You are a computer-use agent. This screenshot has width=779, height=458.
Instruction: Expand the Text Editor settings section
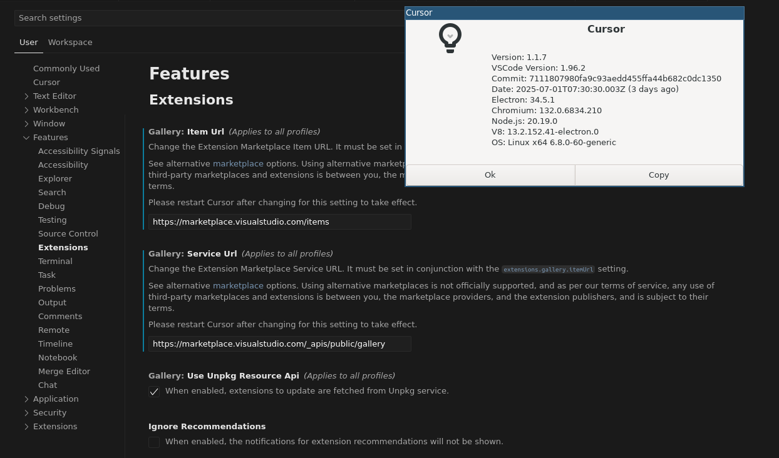[x=26, y=96]
